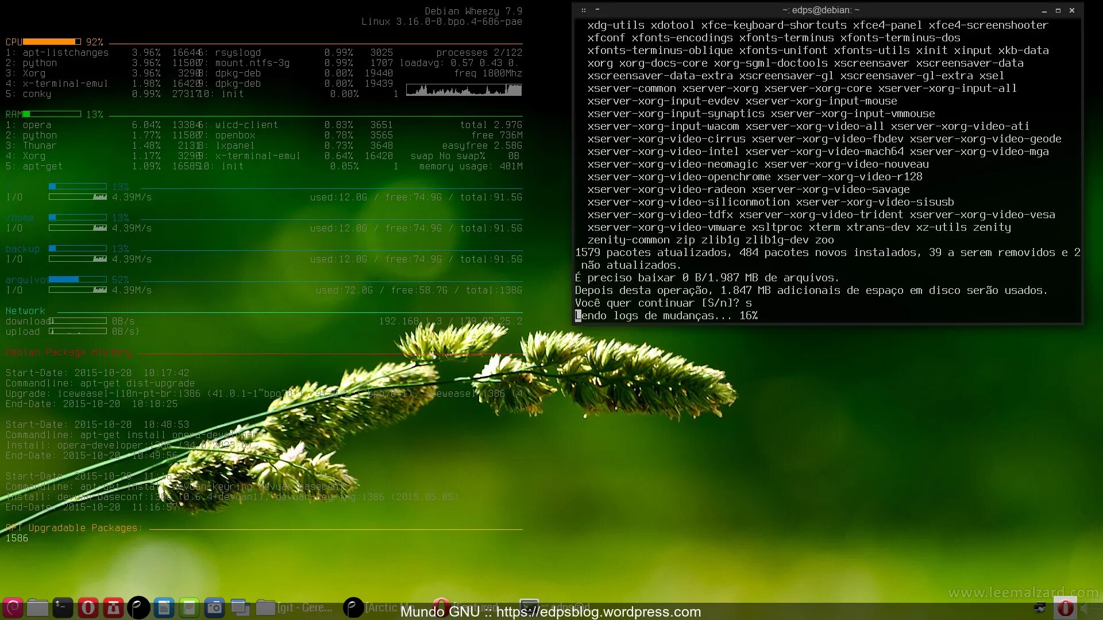This screenshot has height=620, width=1103.
Task: Open the gray file manager folder launcher
Action: [x=37, y=607]
